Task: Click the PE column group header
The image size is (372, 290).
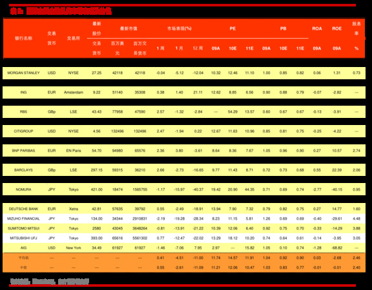Action: point(232,28)
